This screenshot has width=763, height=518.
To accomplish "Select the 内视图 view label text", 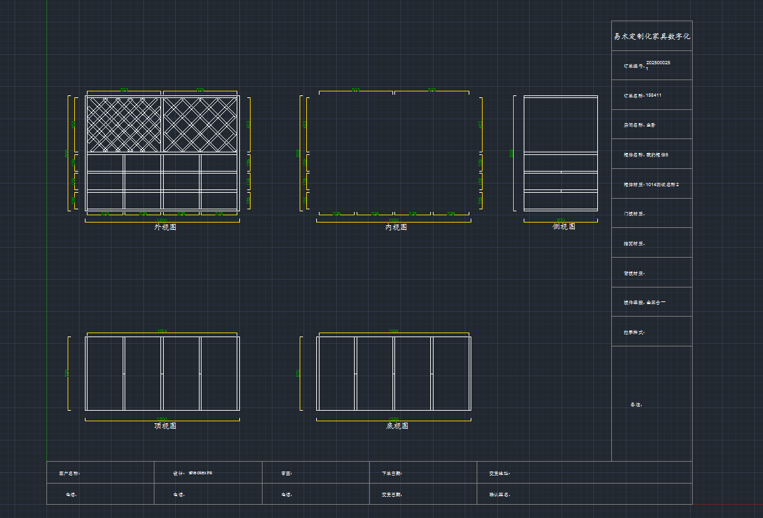I will coord(396,227).
